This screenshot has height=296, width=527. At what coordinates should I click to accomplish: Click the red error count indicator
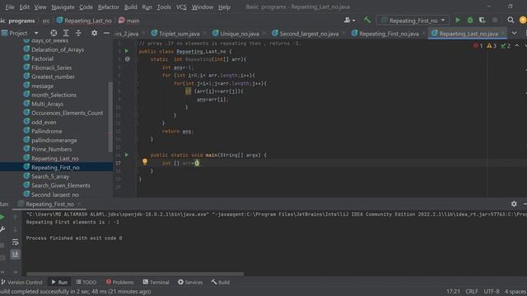[x=478, y=46]
